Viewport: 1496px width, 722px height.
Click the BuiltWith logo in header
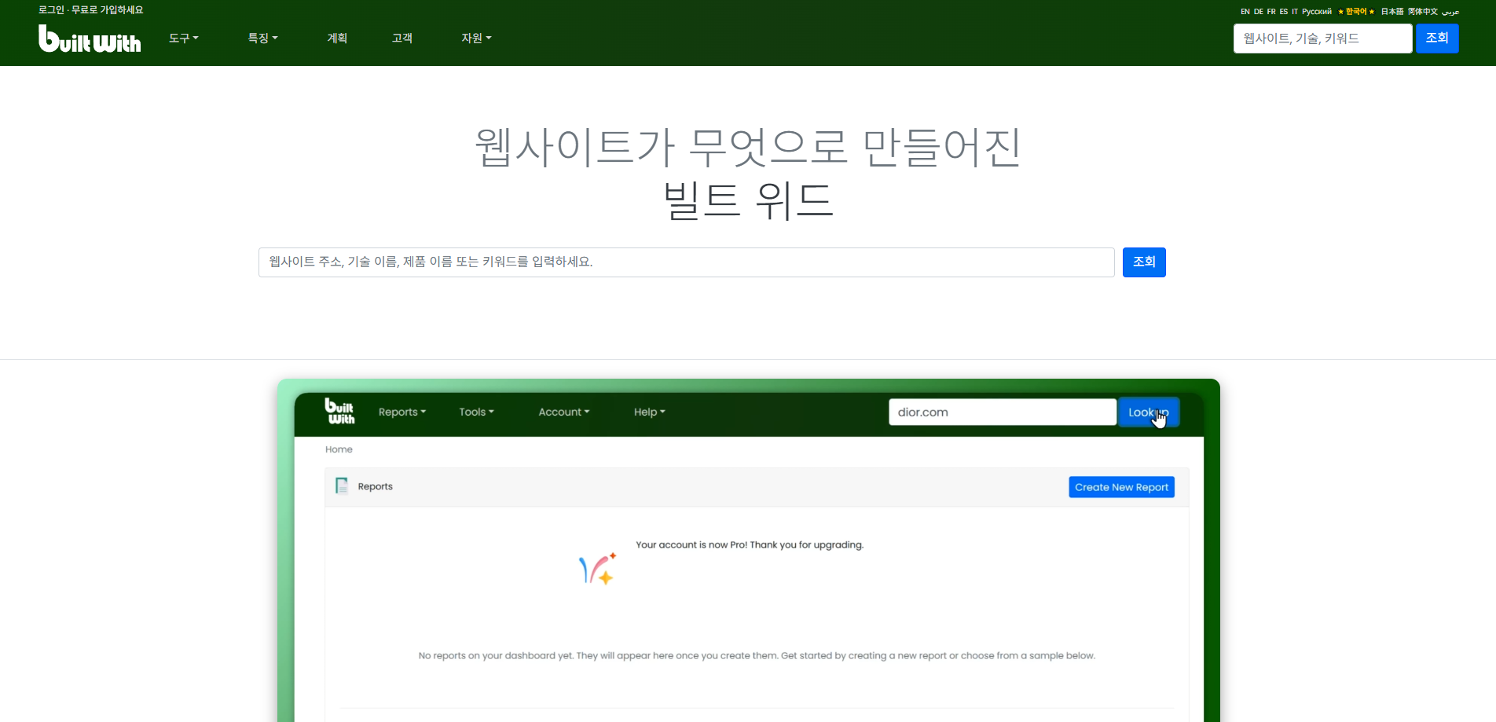(x=90, y=38)
